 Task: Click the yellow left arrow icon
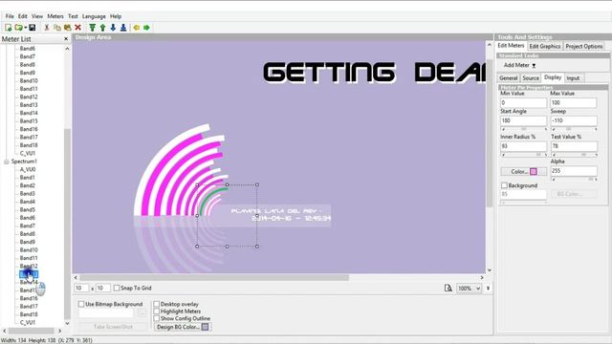[x=136, y=28]
